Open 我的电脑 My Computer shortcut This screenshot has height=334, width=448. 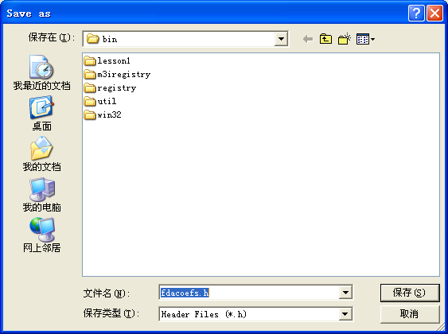(x=41, y=195)
